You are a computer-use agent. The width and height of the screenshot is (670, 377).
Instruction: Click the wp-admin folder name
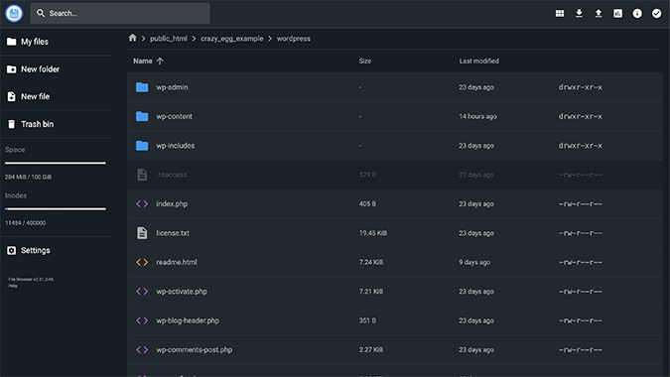click(x=172, y=87)
